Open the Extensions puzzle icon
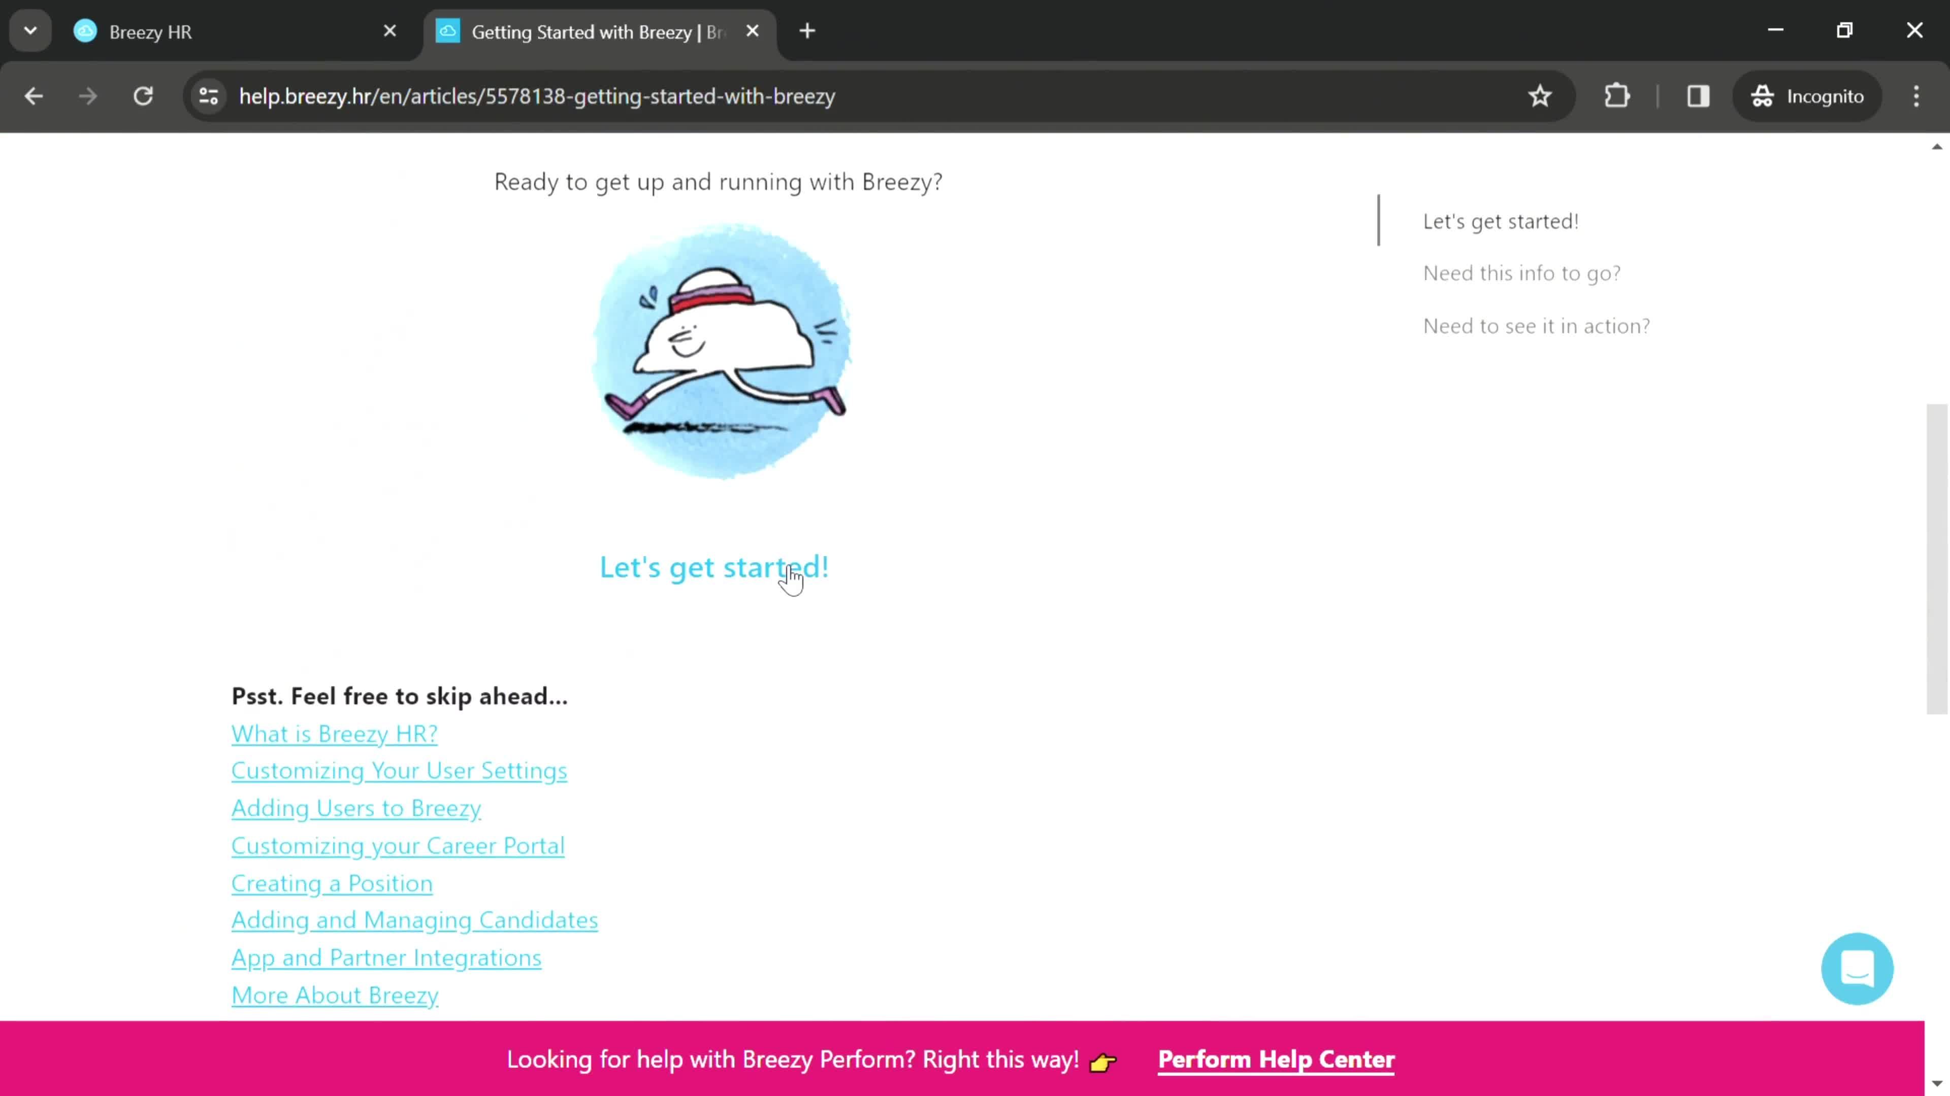The height and width of the screenshot is (1096, 1950). point(1617,96)
